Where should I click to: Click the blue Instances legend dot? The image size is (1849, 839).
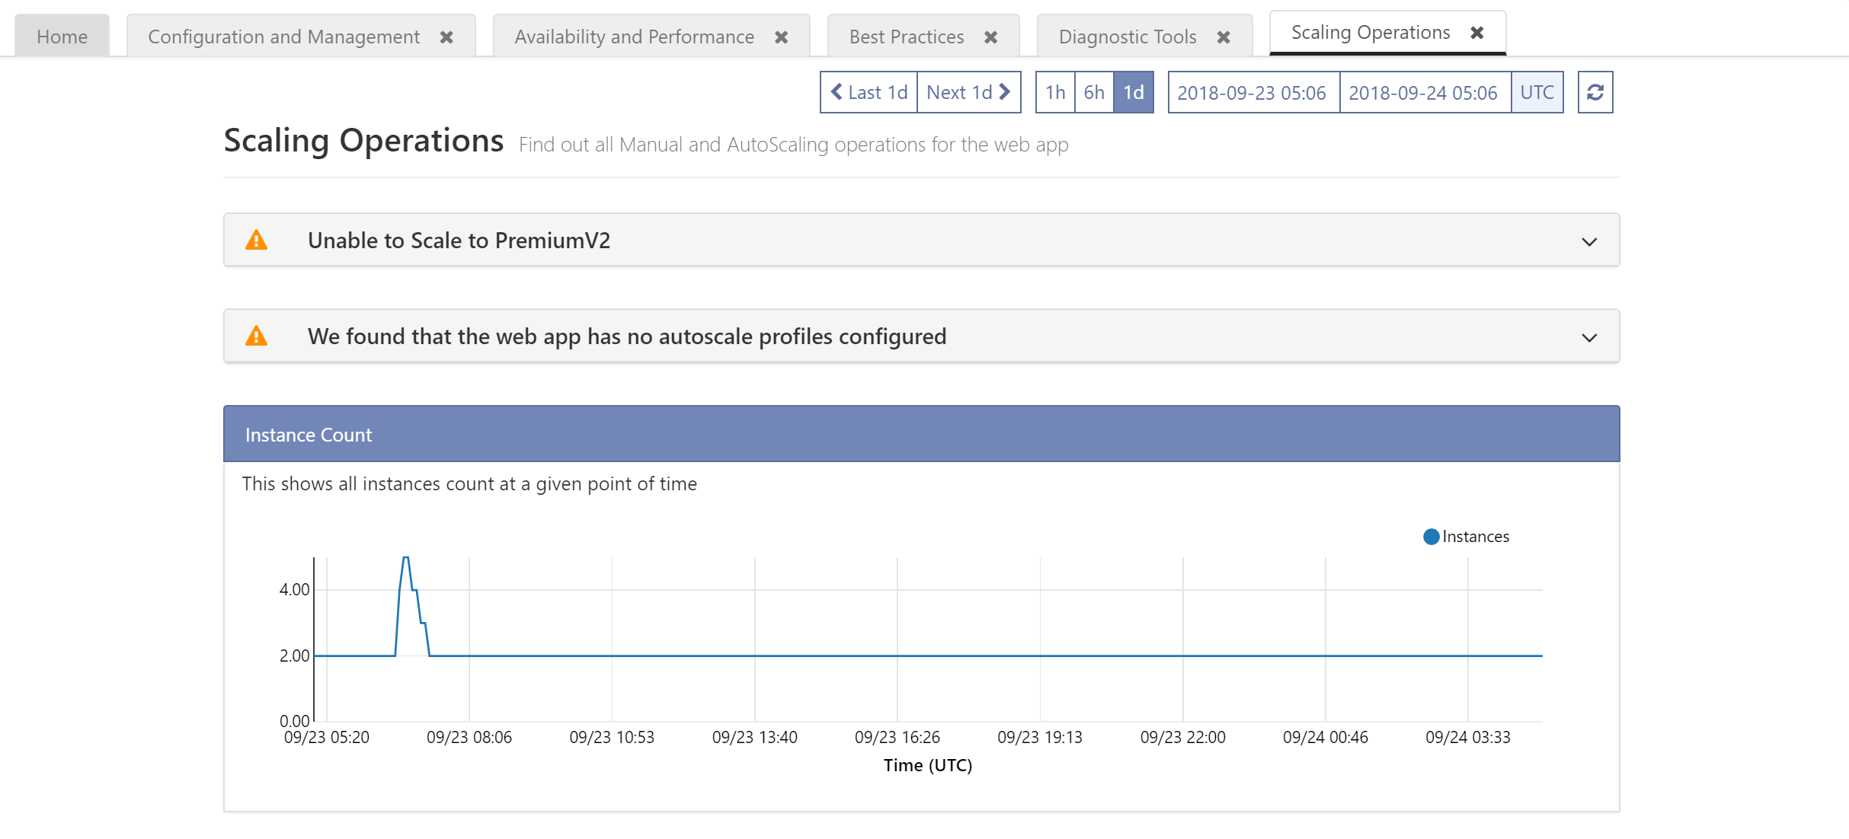(1431, 537)
